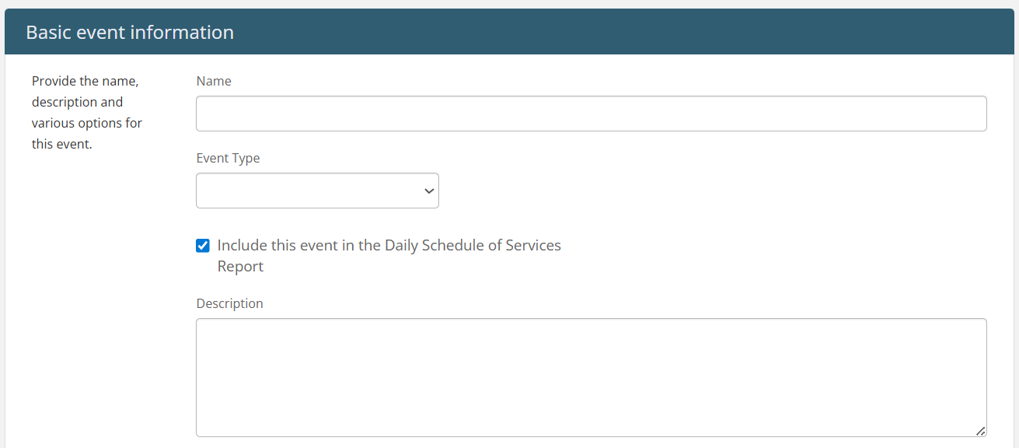The height and width of the screenshot is (448, 1019).
Task: Click 'description and' in the side help text
Action: click(77, 102)
